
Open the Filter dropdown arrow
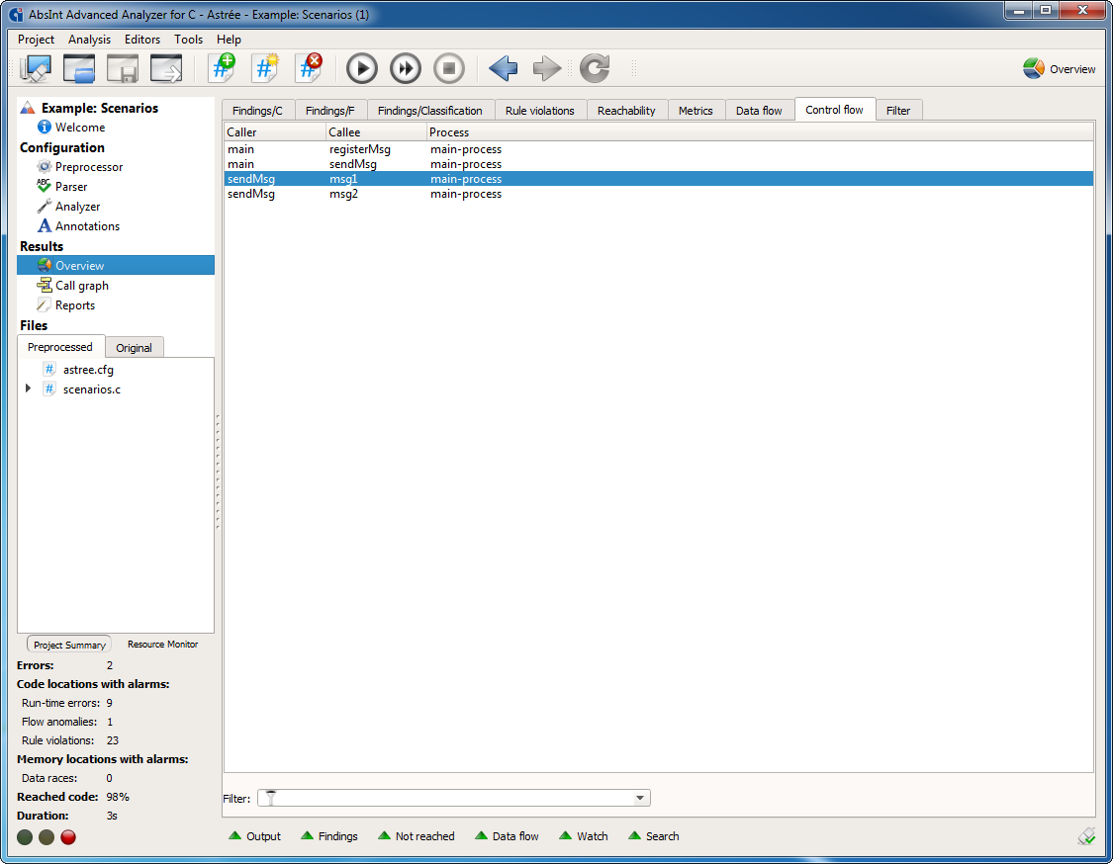point(640,798)
